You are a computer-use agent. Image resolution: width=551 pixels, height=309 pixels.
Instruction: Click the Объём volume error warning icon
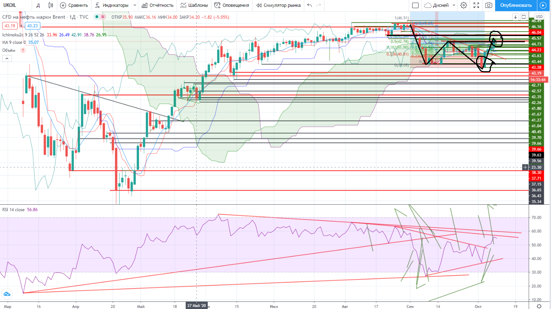pos(23,50)
